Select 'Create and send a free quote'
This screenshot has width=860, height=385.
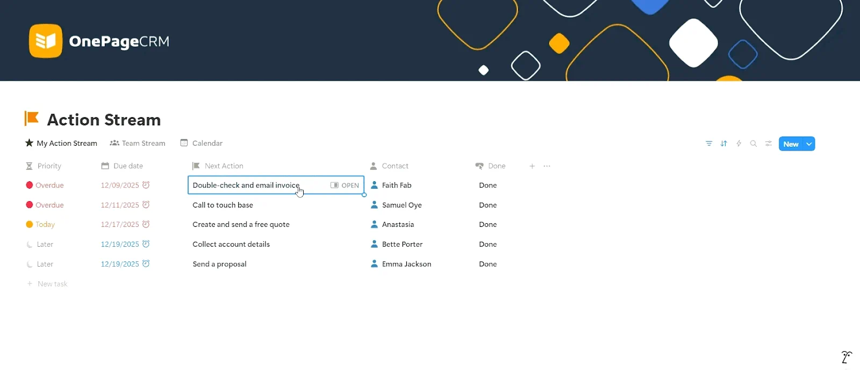click(x=241, y=224)
